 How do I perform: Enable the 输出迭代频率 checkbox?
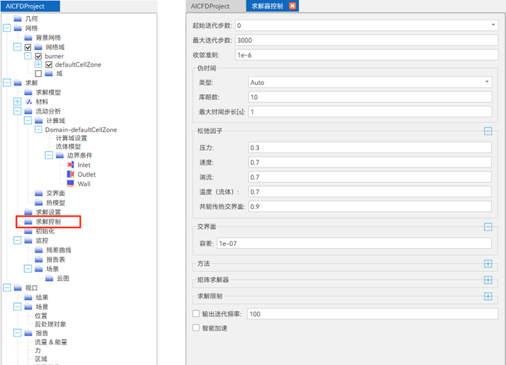tap(196, 314)
